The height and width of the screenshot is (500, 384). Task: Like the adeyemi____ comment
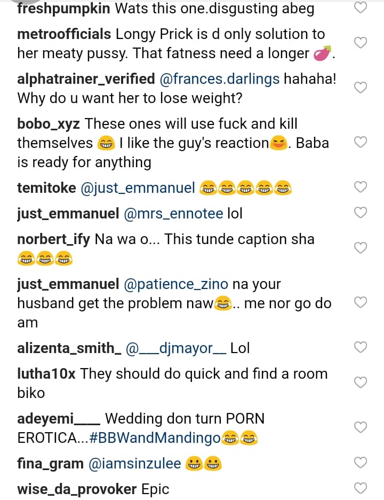(361, 427)
